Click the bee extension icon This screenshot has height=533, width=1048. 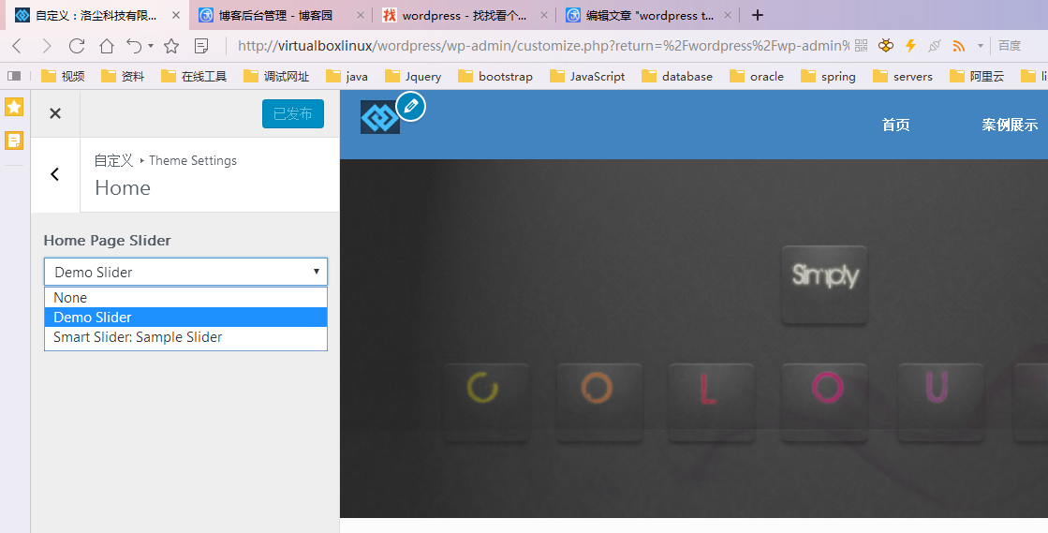(x=886, y=46)
